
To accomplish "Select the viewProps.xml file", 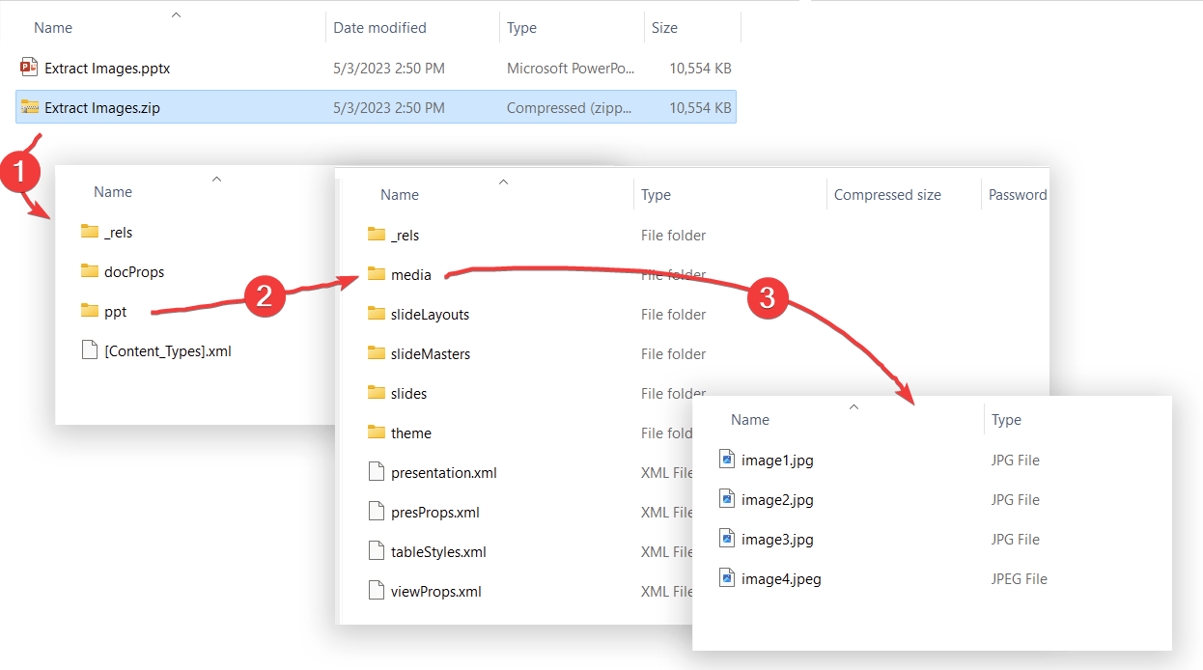I will coord(437,591).
